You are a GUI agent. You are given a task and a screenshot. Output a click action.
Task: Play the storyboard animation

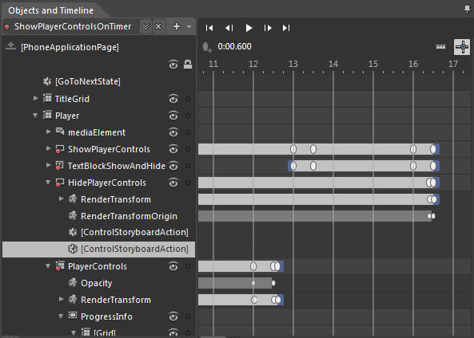(x=249, y=28)
